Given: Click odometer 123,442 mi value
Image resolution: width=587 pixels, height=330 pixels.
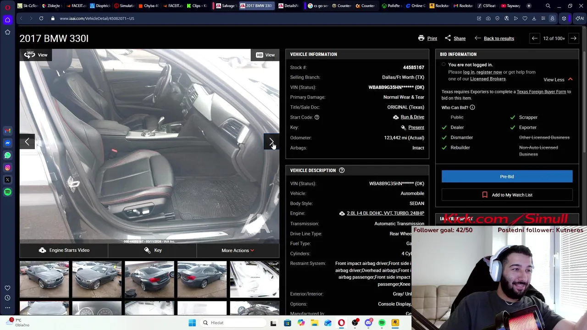Looking at the screenshot, I should coord(404,137).
